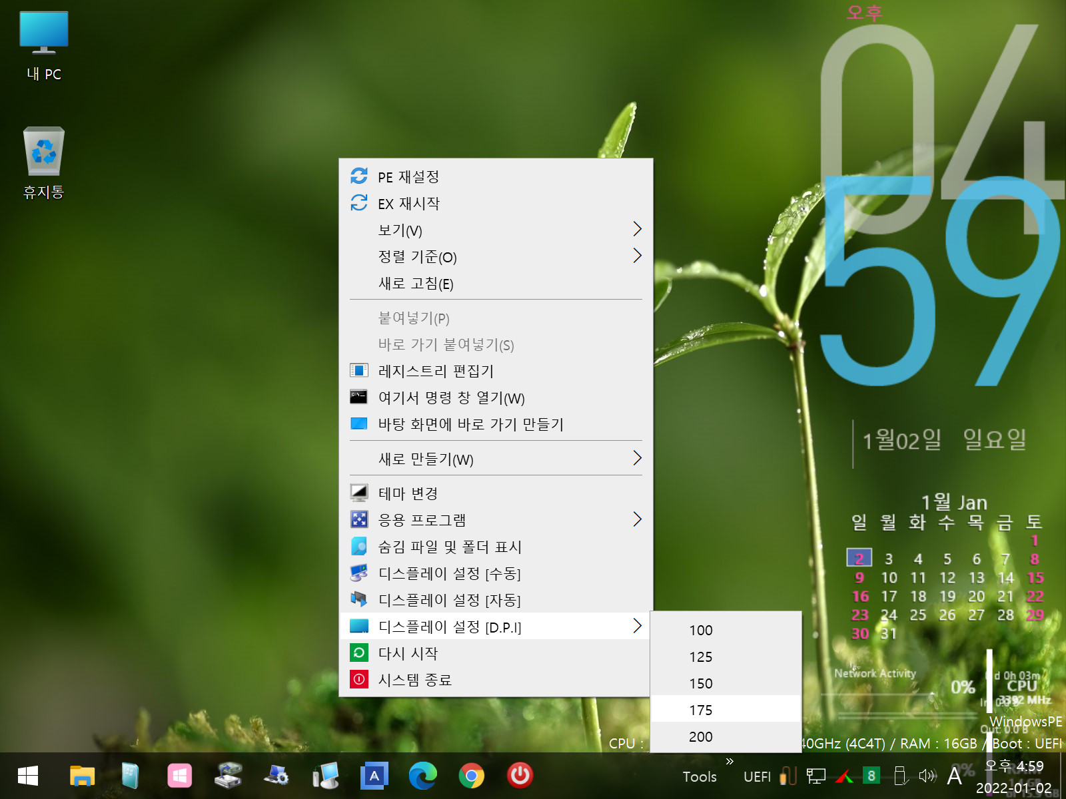Open 레지스트리 편집기 from menu
Screen dimensions: 1066x799
click(x=496, y=371)
